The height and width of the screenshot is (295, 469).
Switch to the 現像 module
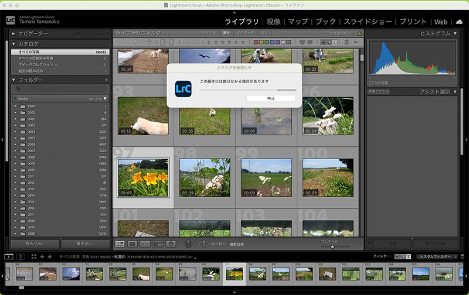click(273, 22)
